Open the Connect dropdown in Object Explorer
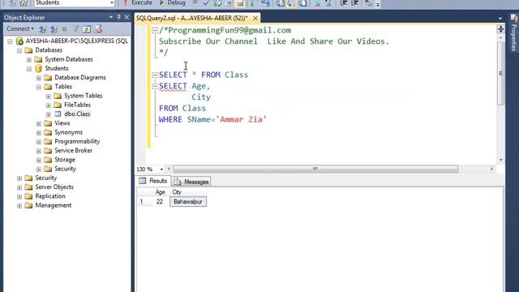 (20, 29)
